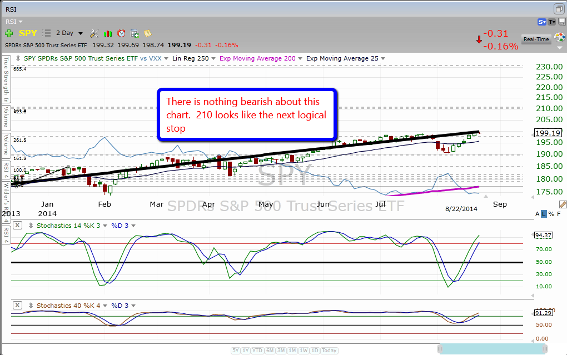Open the color palette icon

559,37
